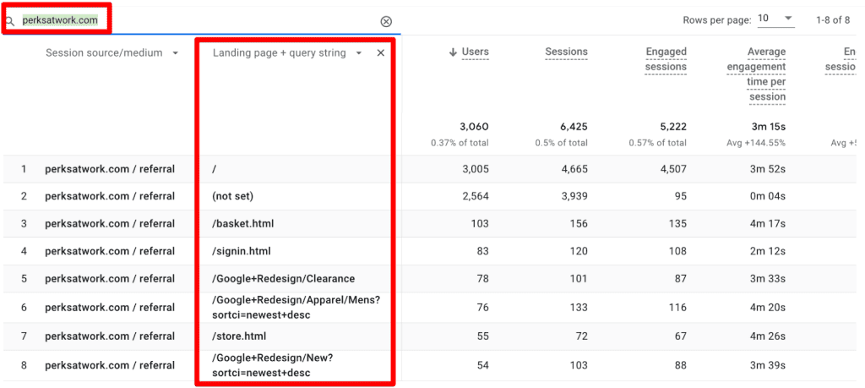Viewport: 865px width, 388px height.
Task: Sort by the Users column header
Action: pos(475,52)
